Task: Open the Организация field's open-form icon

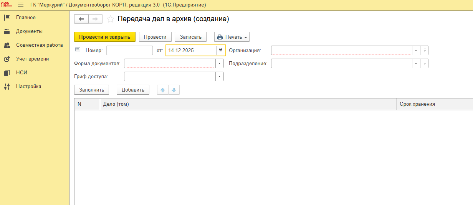Action: coord(424,50)
